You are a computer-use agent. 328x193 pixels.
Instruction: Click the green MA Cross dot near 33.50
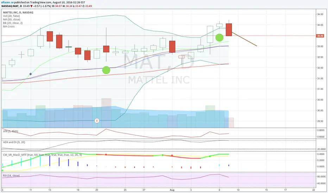(220, 38)
